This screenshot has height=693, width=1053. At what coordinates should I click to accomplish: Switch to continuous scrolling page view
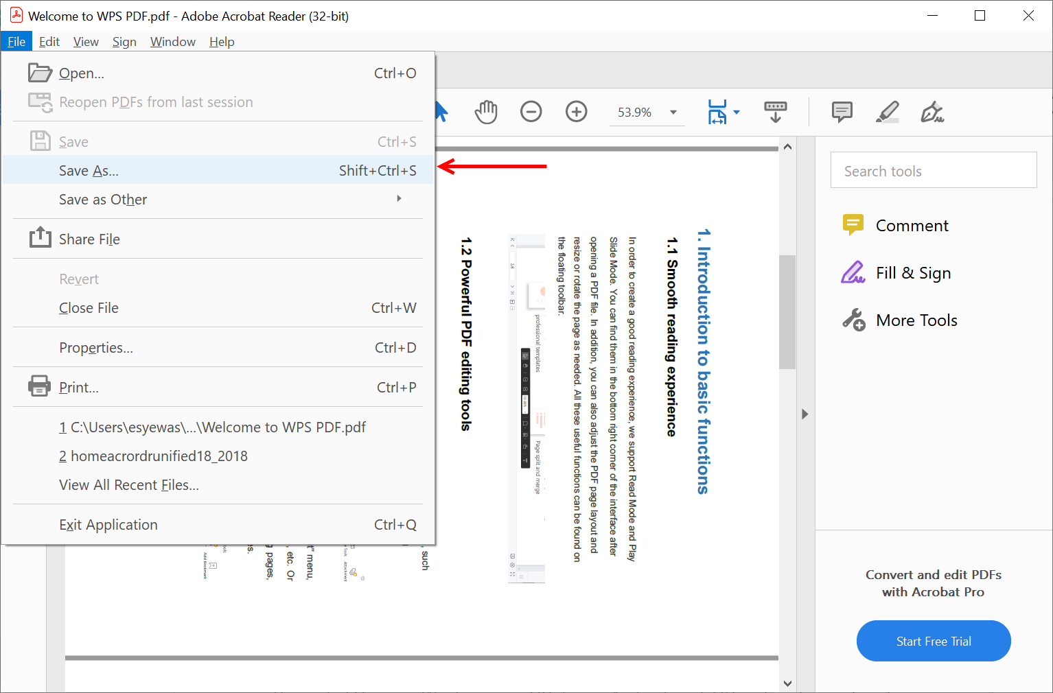775,112
